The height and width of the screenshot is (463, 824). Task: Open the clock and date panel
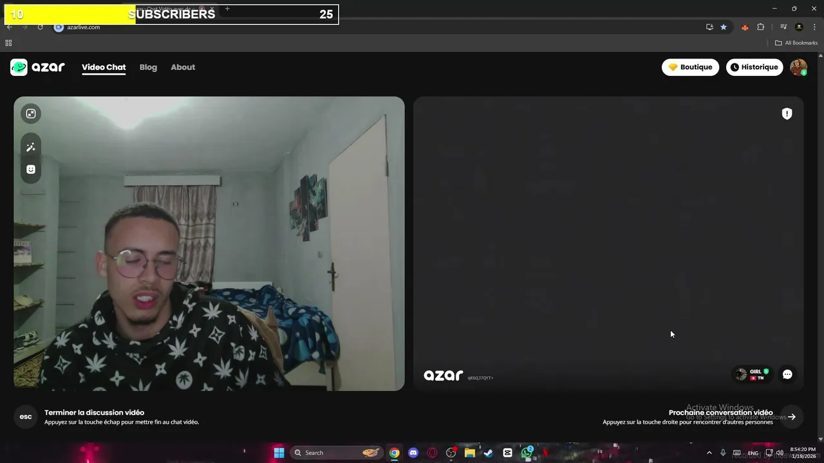pos(804,453)
